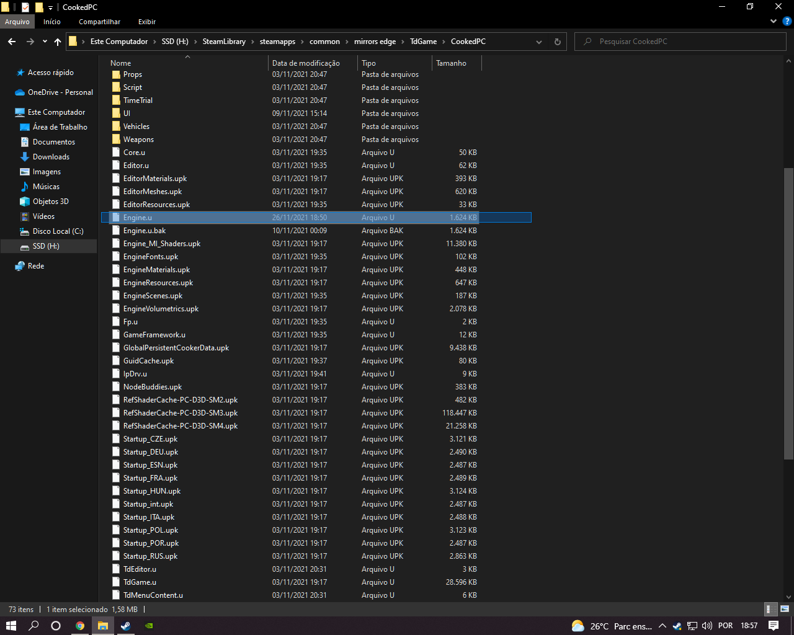794x635 pixels.
Task: Click the Back navigation arrow
Action: point(12,42)
